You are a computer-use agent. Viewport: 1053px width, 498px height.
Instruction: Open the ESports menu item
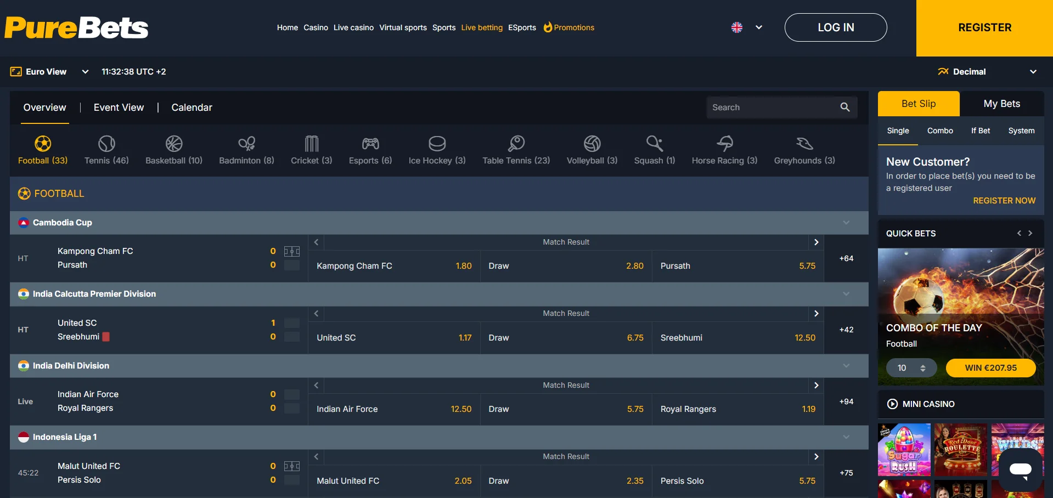[522, 27]
